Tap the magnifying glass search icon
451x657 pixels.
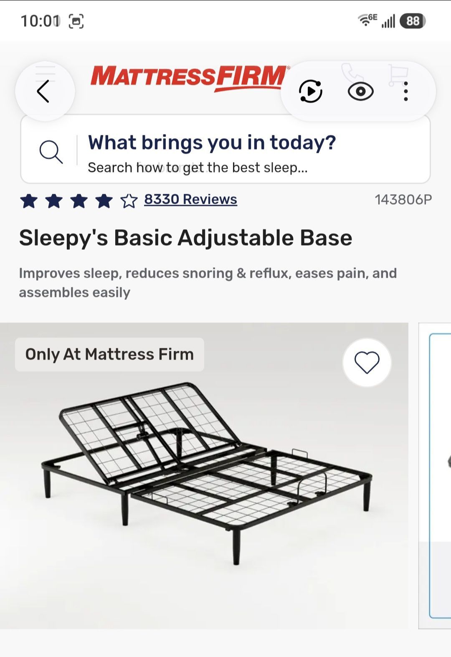(51, 151)
